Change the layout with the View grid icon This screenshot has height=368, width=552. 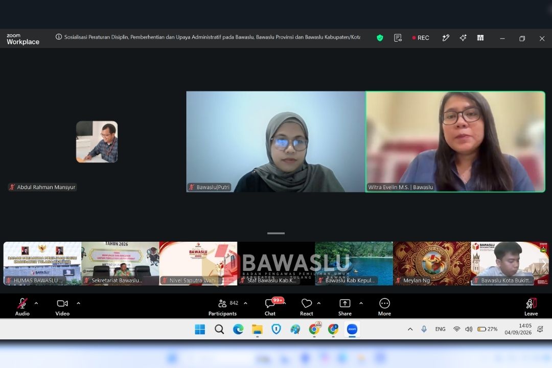480,38
